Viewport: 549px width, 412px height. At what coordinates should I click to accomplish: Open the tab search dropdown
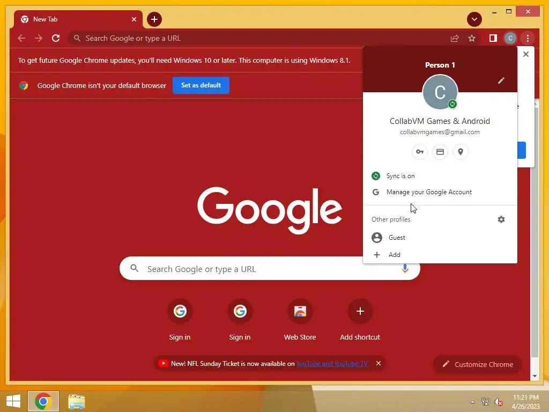[474, 19]
